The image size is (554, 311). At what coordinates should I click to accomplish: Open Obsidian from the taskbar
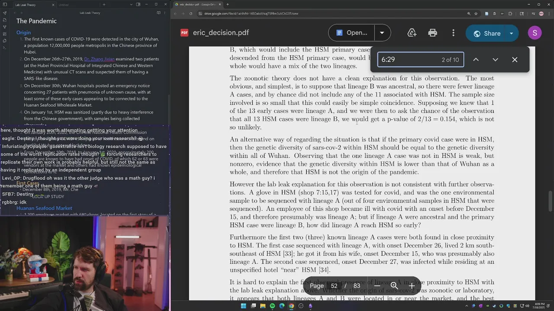[x=310, y=306]
